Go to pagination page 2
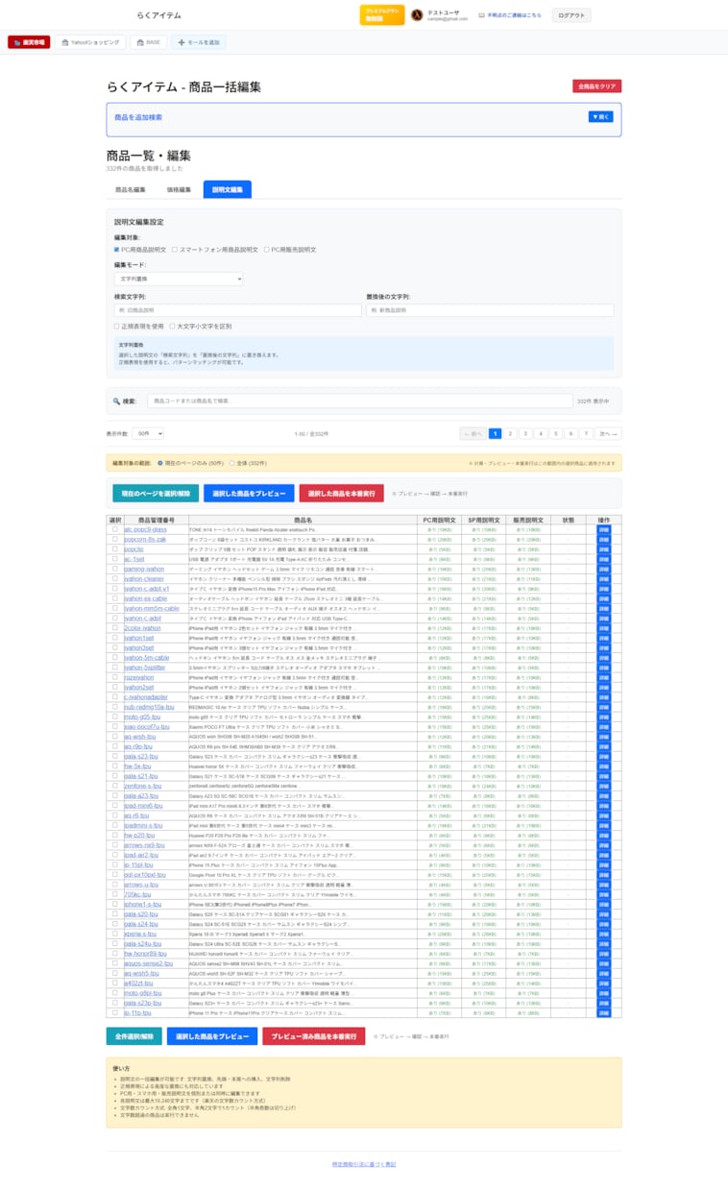Viewport: 728px width, 1191px height. point(510,434)
